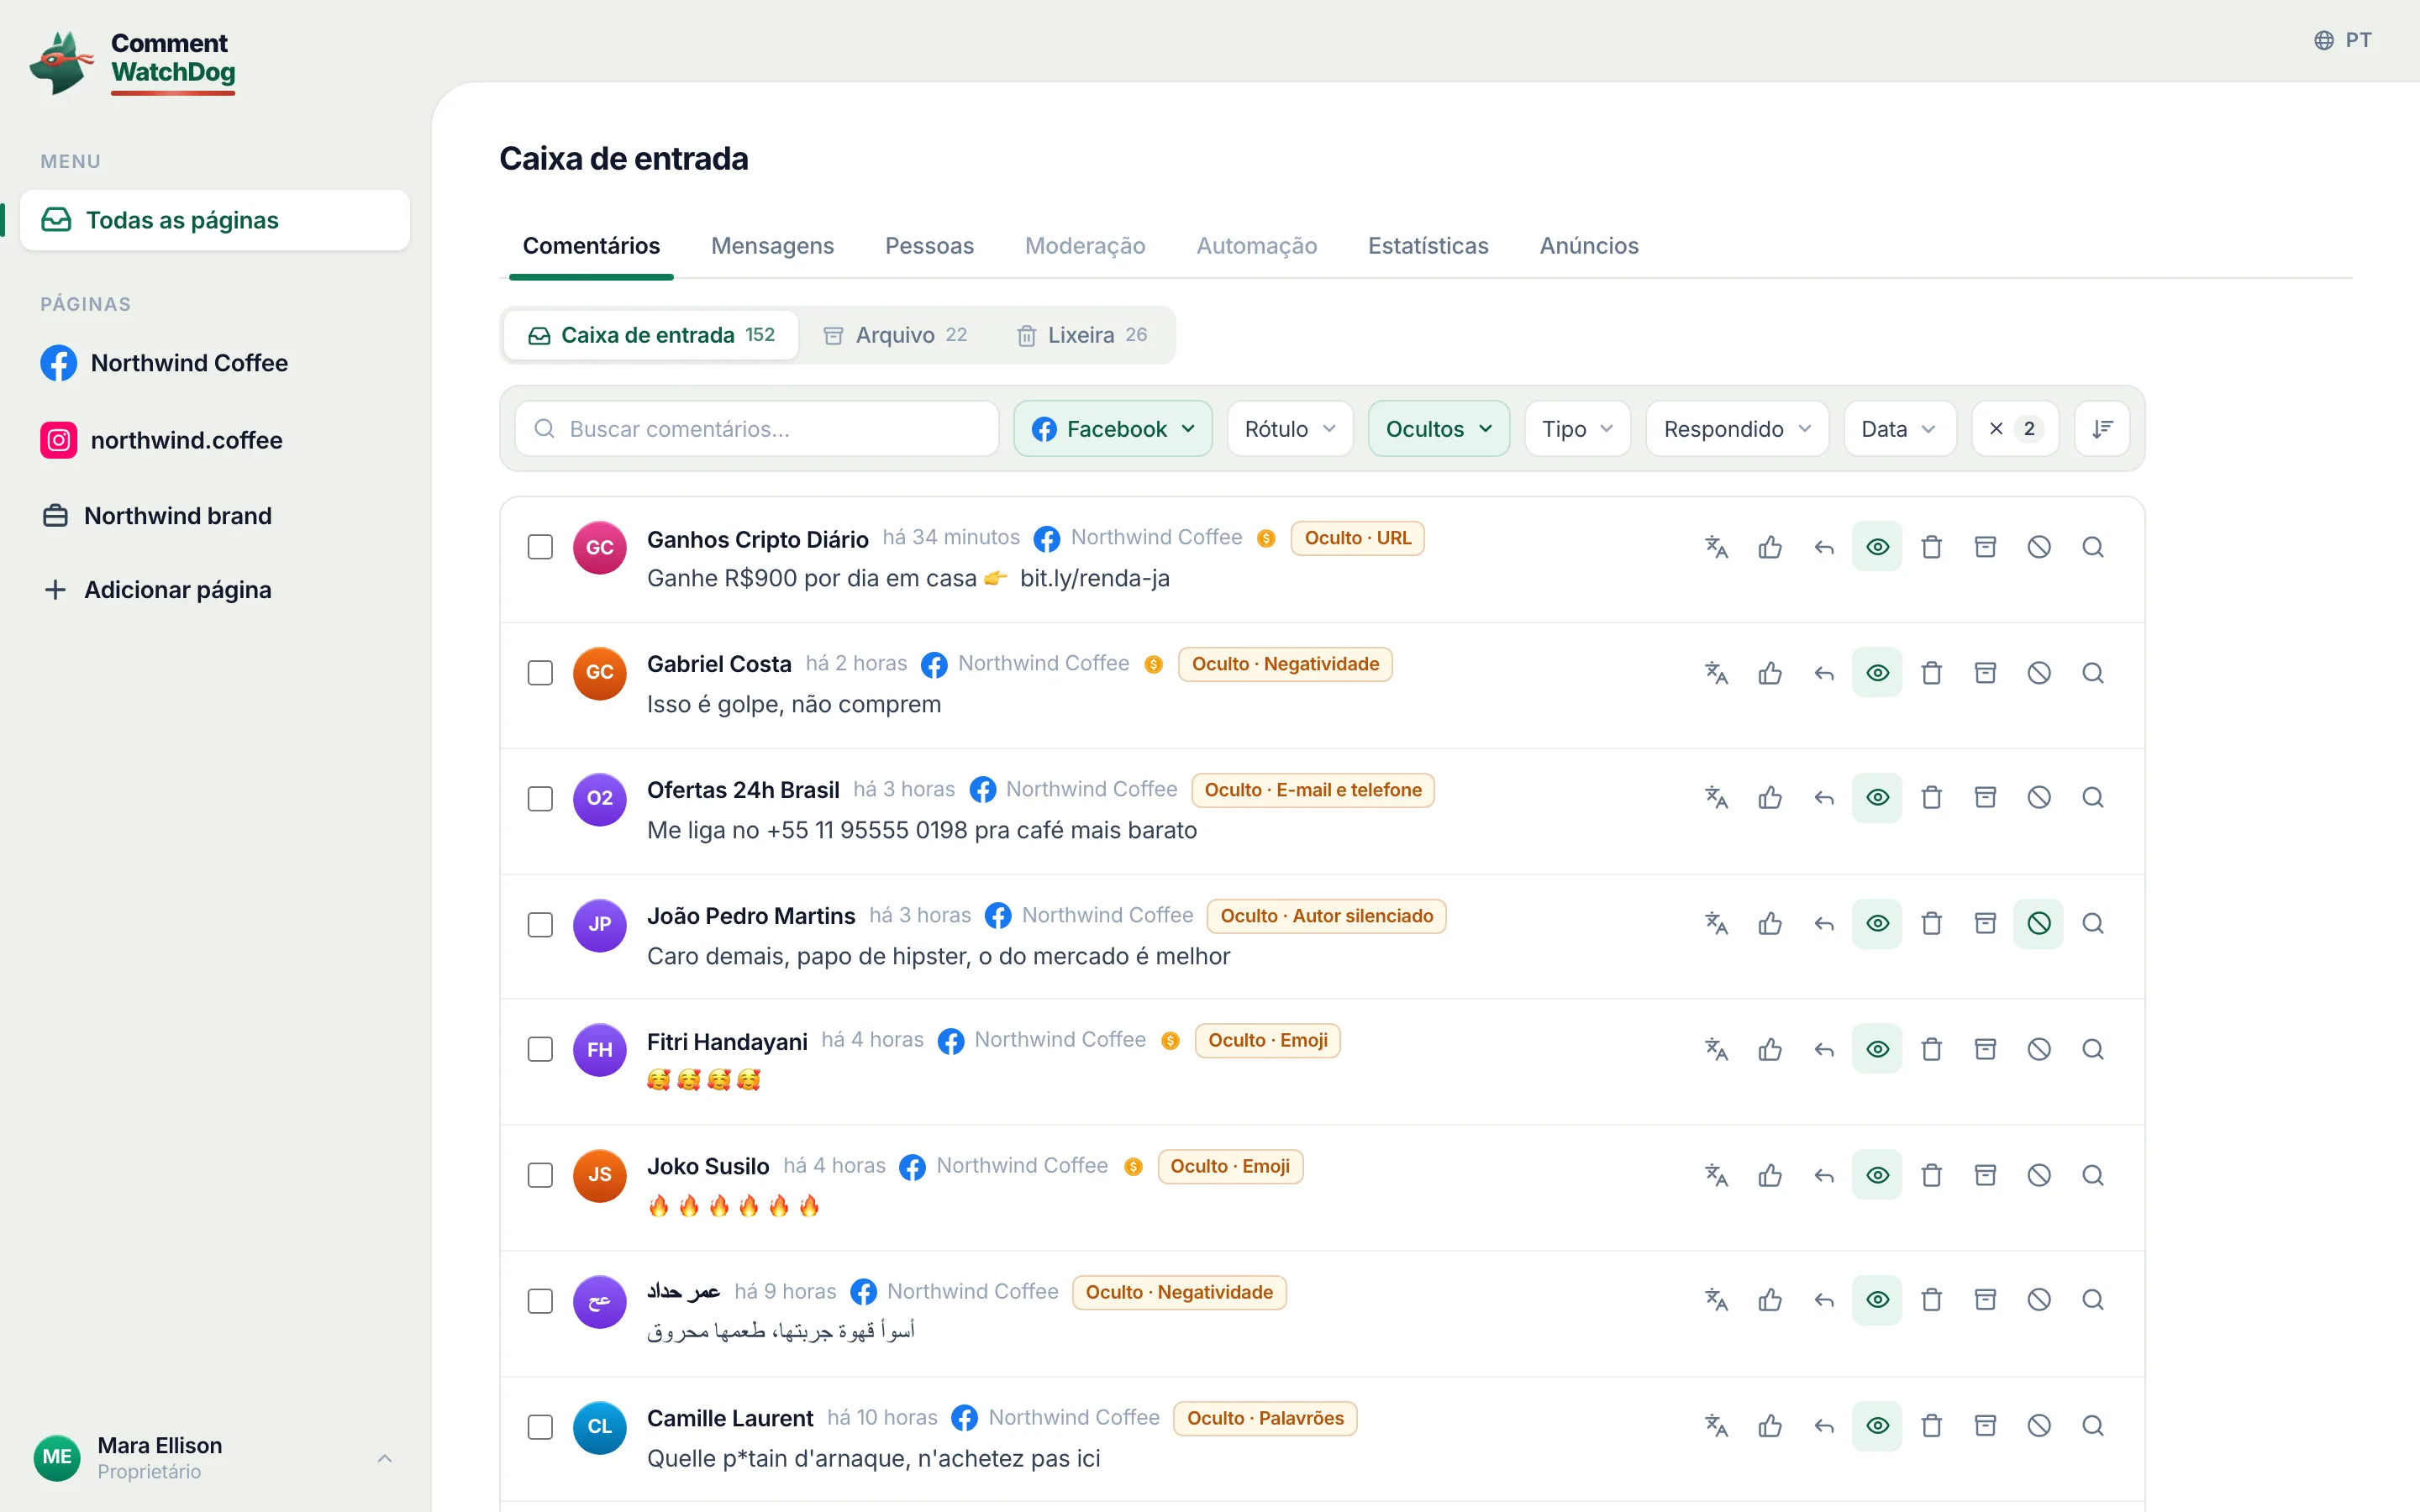Delete João Pedro Martins' comment with trash icon
The height and width of the screenshot is (1512, 2420).
coord(1932,924)
